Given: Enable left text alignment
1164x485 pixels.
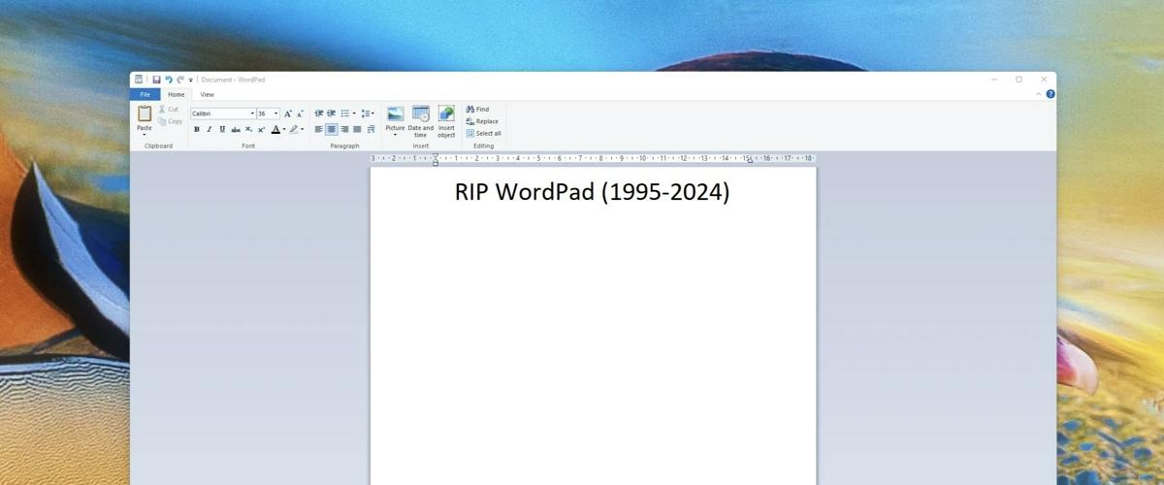Looking at the screenshot, I should [319, 129].
